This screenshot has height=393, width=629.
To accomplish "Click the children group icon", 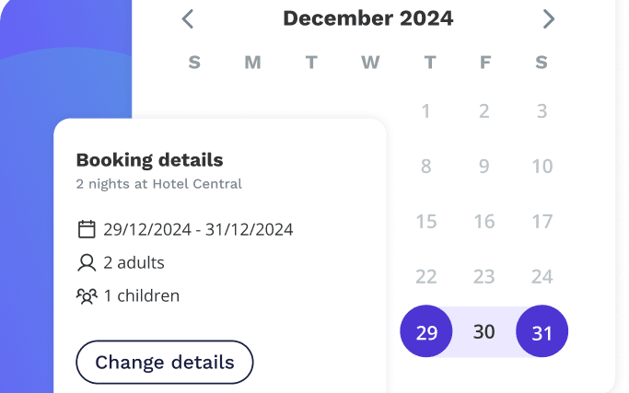I will 87,296.
